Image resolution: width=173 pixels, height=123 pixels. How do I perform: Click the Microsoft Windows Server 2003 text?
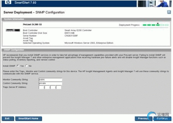[x=89, y=43]
